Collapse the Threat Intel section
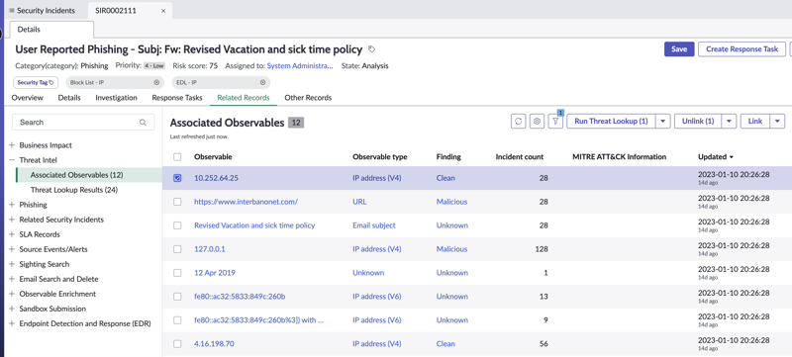 pyautogui.click(x=12, y=160)
